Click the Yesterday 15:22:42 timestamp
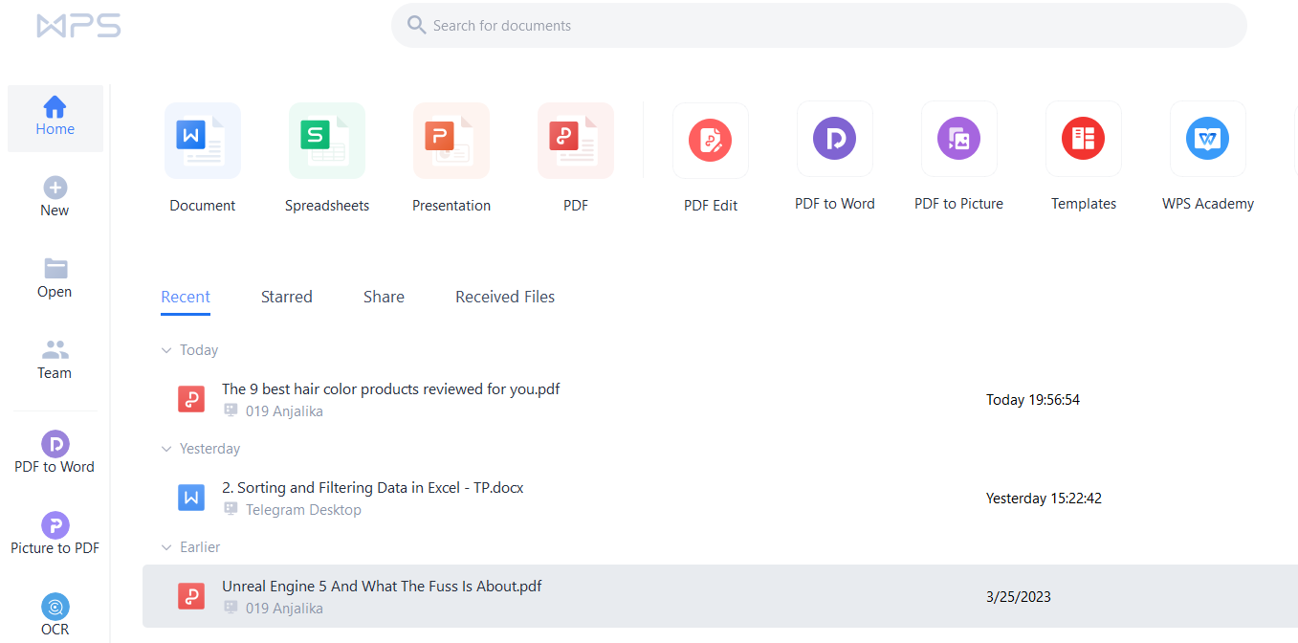 pos(1044,499)
